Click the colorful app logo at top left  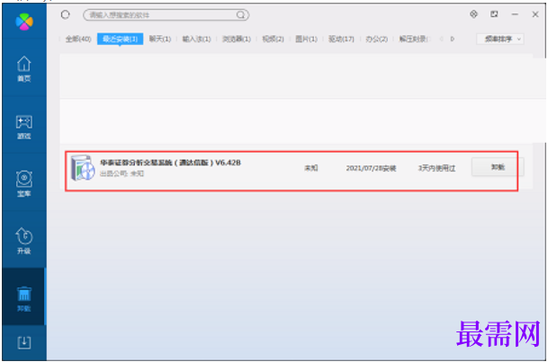[x=24, y=22]
